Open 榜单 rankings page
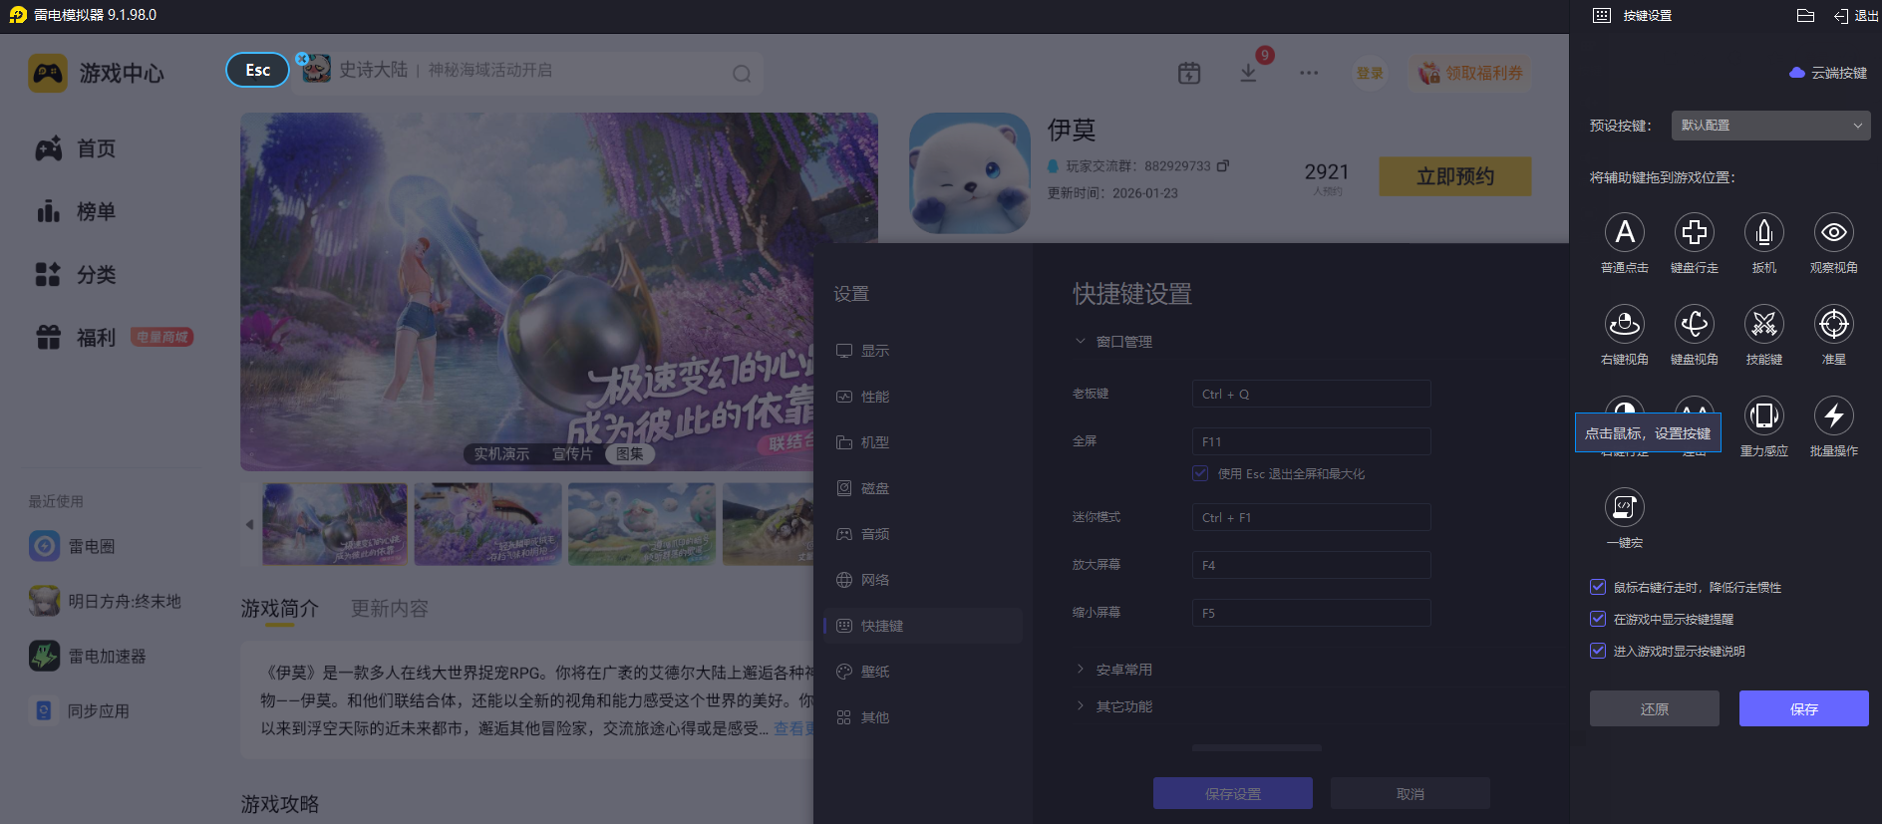This screenshot has height=824, width=1882. tap(76, 211)
